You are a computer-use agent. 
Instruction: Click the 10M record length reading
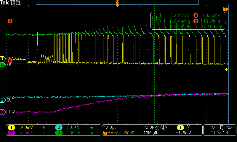pos(150,133)
